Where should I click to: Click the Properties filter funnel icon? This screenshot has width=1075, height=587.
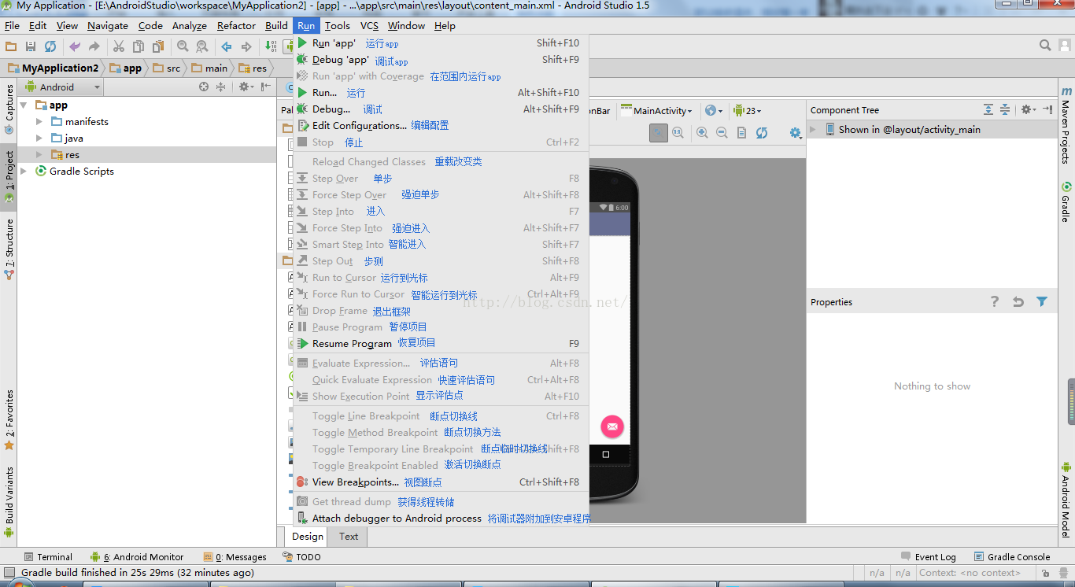click(x=1042, y=301)
